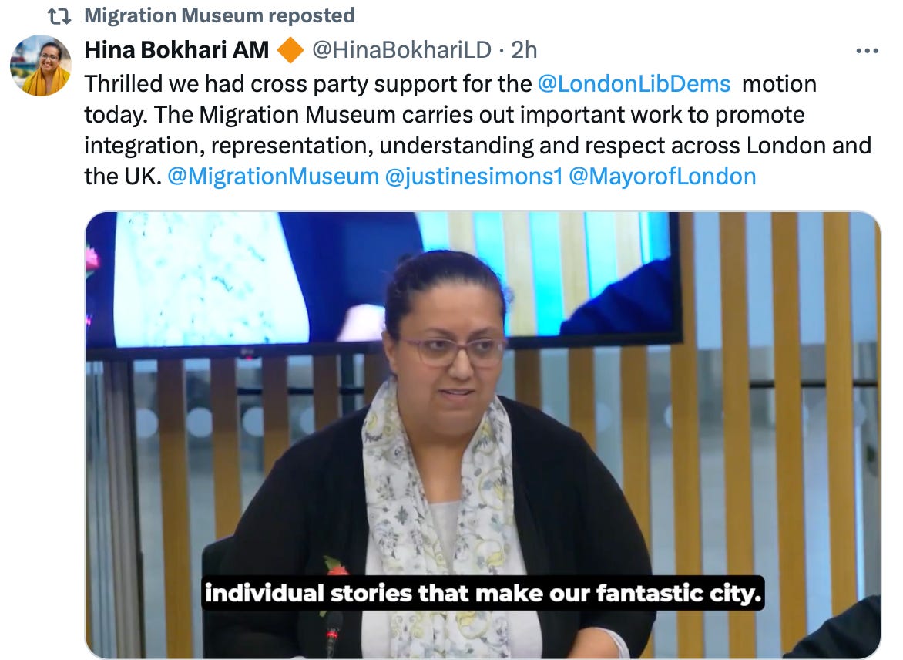903x660 pixels.
Task: Open the @justinesimons1 mention
Action: click(473, 177)
